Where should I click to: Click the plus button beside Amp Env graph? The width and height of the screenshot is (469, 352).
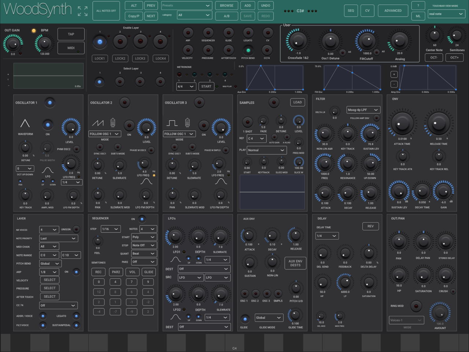[394, 74]
